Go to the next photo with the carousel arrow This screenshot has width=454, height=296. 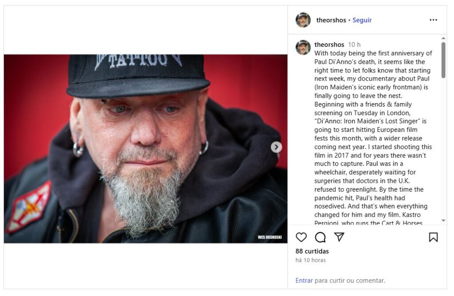pyautogui.click(x=276, y=147)
